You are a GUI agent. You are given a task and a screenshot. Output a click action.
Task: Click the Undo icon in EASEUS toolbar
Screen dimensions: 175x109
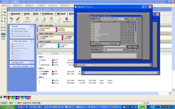(x=11, y=20)
